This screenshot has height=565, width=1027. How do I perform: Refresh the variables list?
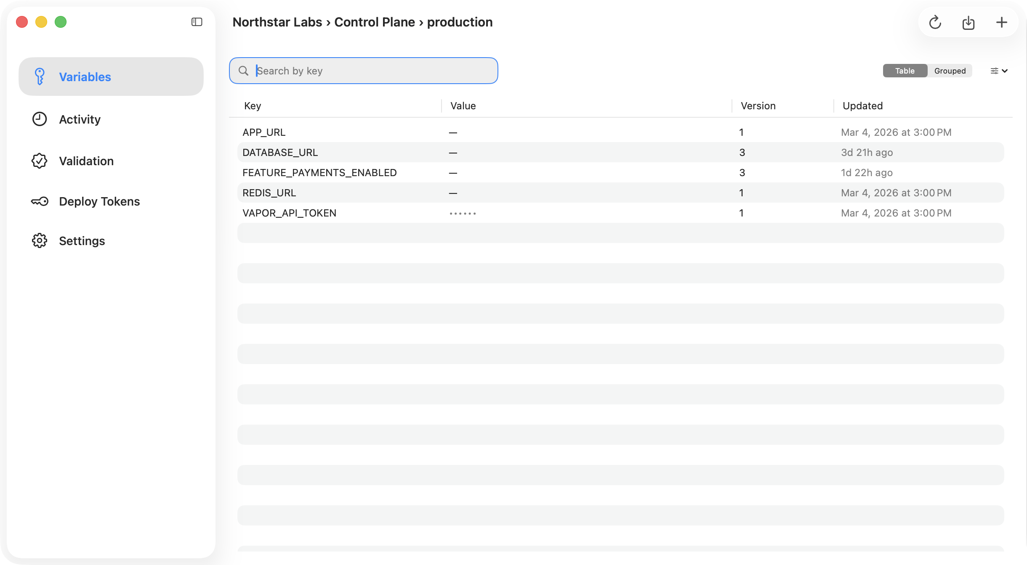pyautogui.click(x=935, y=22)
